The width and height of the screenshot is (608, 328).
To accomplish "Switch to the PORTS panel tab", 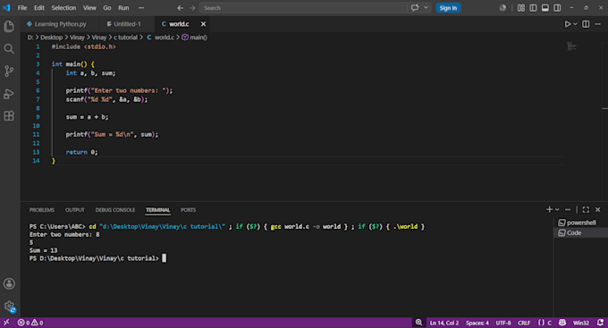I will pos(188,210).
